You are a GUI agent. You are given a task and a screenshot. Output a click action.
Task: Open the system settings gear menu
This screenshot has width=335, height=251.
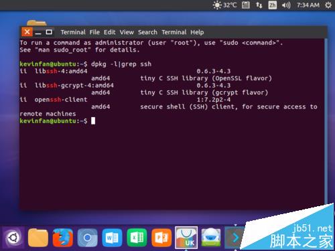[328, 5]
